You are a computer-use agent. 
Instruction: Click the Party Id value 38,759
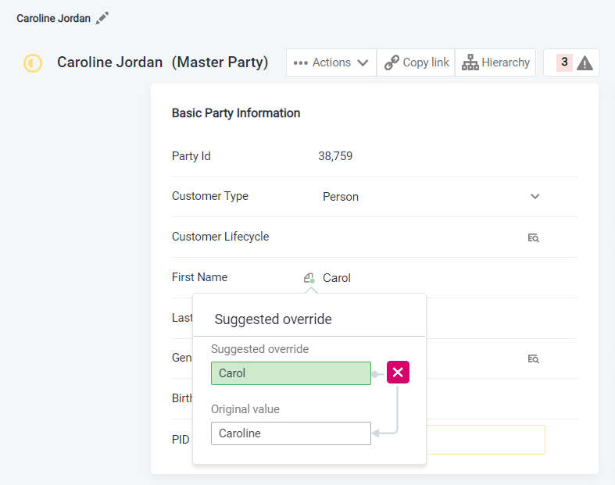pos(335,156)
